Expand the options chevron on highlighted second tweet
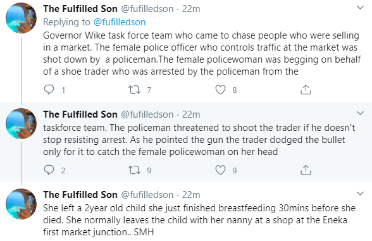This screenshot has width=372, height=241. pos(361,113)
